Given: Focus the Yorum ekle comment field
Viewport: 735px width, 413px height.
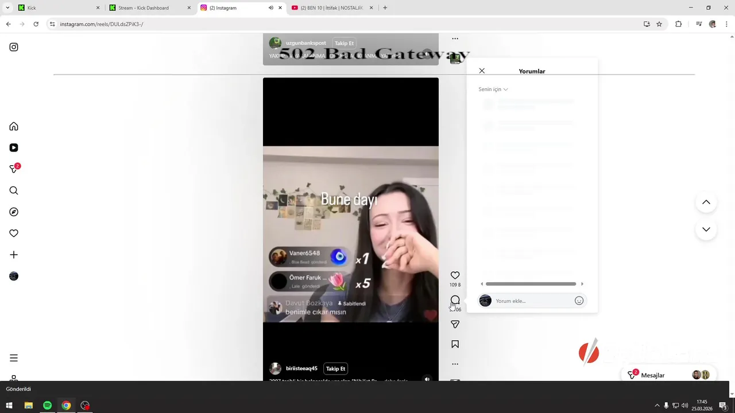Looking at the screenshot, I should pyautogui.click(x=533, y=301).
